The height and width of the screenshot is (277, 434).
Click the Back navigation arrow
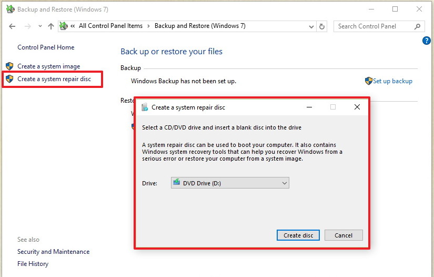click(12, 26)
